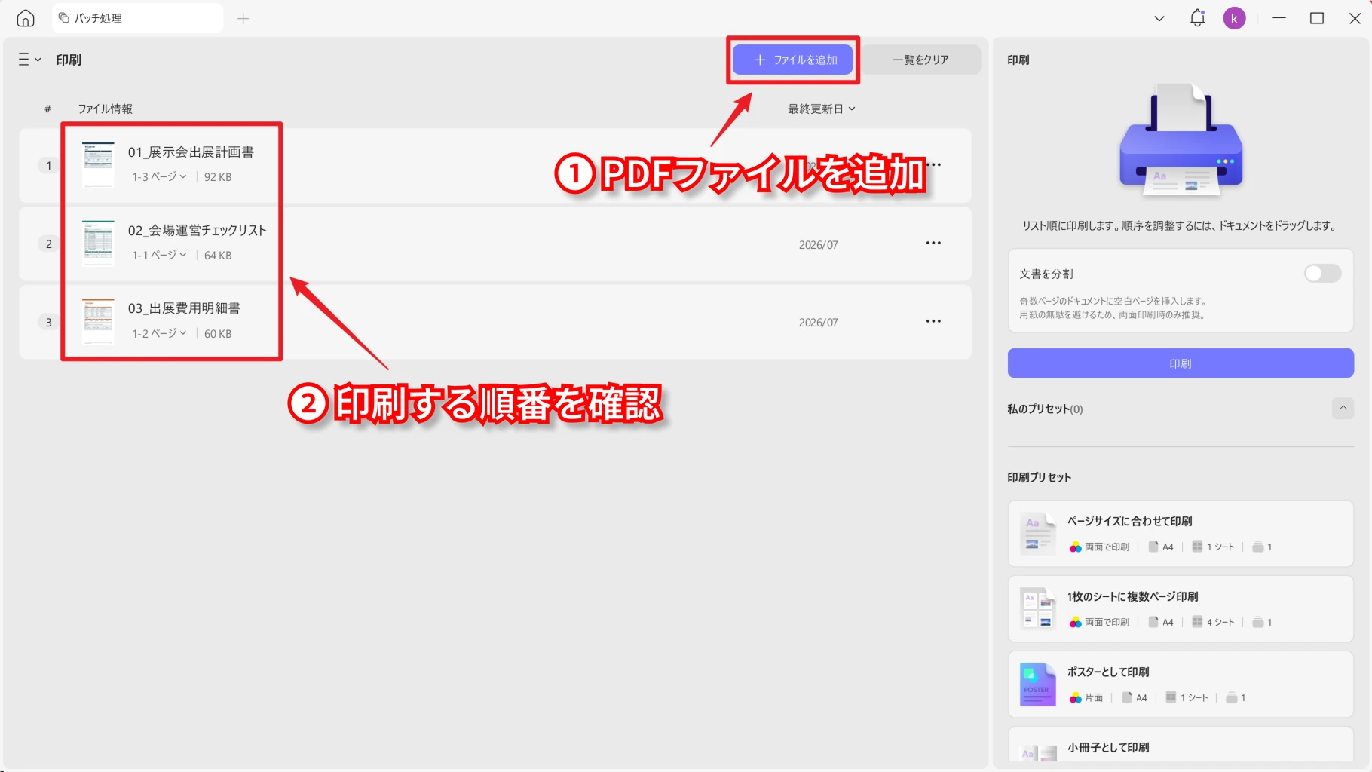Select file name 01_展示会出展計画書
The image size is (1372, 772).
tap(191, 152)
